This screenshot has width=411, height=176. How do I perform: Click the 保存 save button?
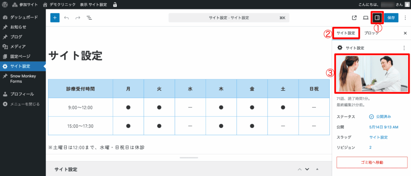[x=391, y=18]
